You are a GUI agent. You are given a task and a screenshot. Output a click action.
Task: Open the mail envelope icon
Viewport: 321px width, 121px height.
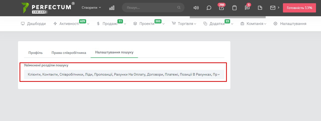pos(273,8)
